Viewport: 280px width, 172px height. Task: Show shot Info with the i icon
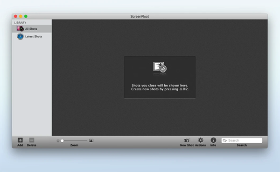coord(213,140)
